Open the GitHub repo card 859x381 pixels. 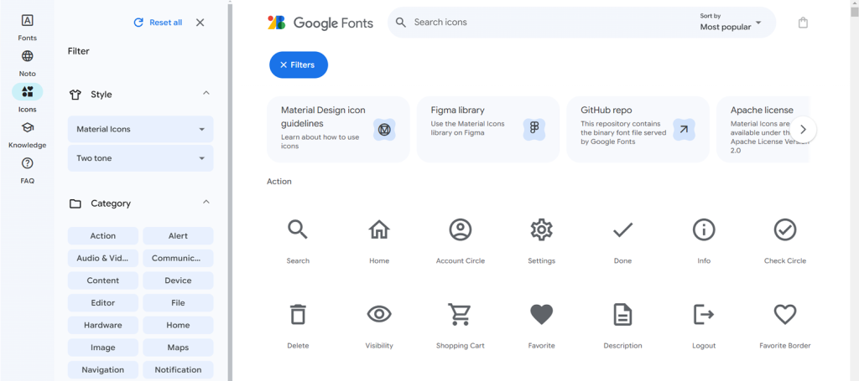(638, 130)
